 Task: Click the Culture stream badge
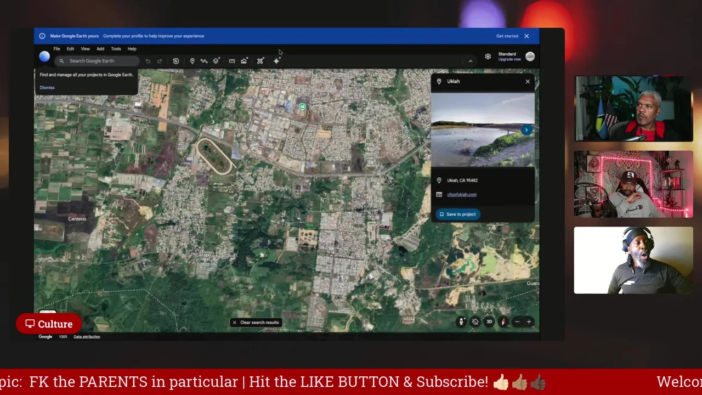(49, 324)
